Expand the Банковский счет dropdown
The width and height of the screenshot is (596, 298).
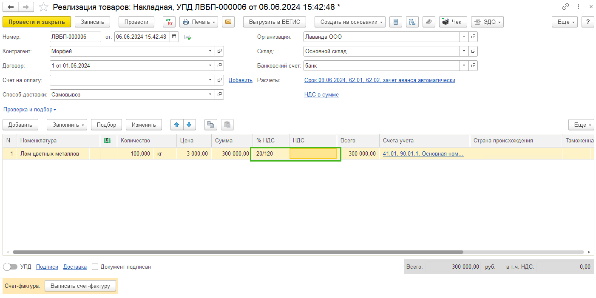tap(464, 66)
